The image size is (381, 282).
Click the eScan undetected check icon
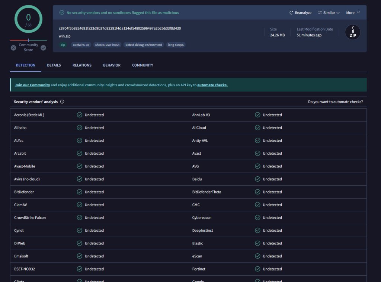tap(257, 256)
